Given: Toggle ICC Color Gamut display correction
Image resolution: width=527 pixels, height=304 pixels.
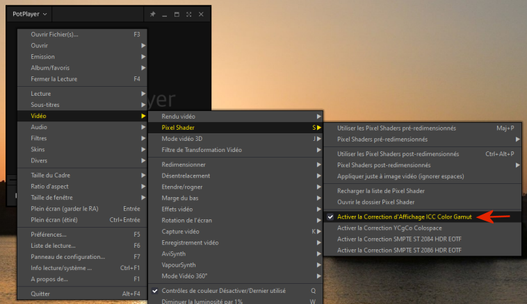Looking at the screenshot, I should click(405, 217).
